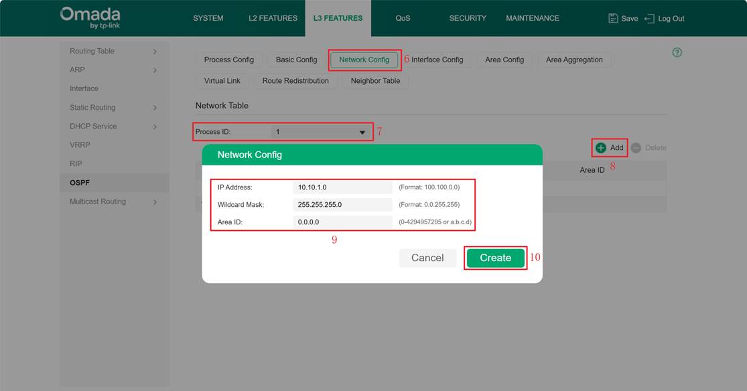Select the Interface Config tab
This screenshot has height=391, width=747.
(x=437, y=60)
